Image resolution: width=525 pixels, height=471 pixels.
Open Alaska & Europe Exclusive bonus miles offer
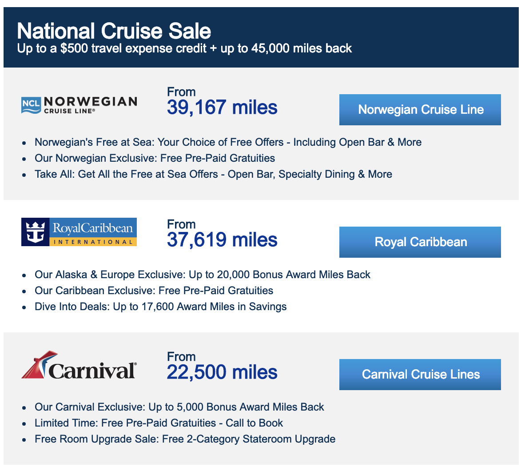click(x=203, y=274)
